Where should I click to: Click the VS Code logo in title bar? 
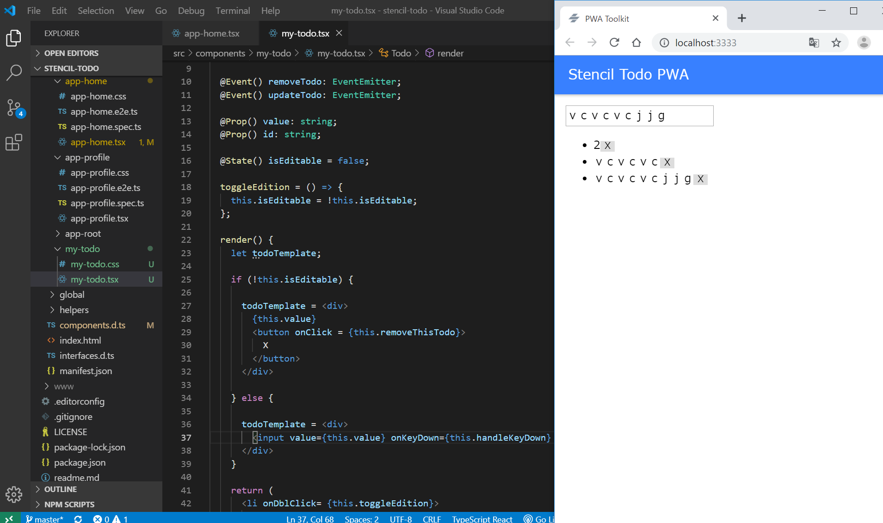pos(10,10)
